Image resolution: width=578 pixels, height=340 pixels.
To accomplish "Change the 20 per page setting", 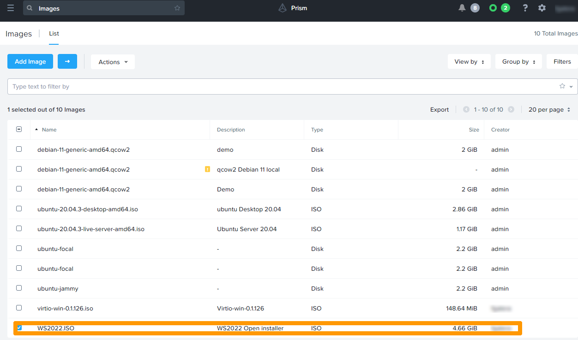I will pos(549,109).
